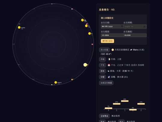Viewport: 162px width, 122px height.
Task: Click the globe emoji in 節氣 row
Action: pos(109,71)
